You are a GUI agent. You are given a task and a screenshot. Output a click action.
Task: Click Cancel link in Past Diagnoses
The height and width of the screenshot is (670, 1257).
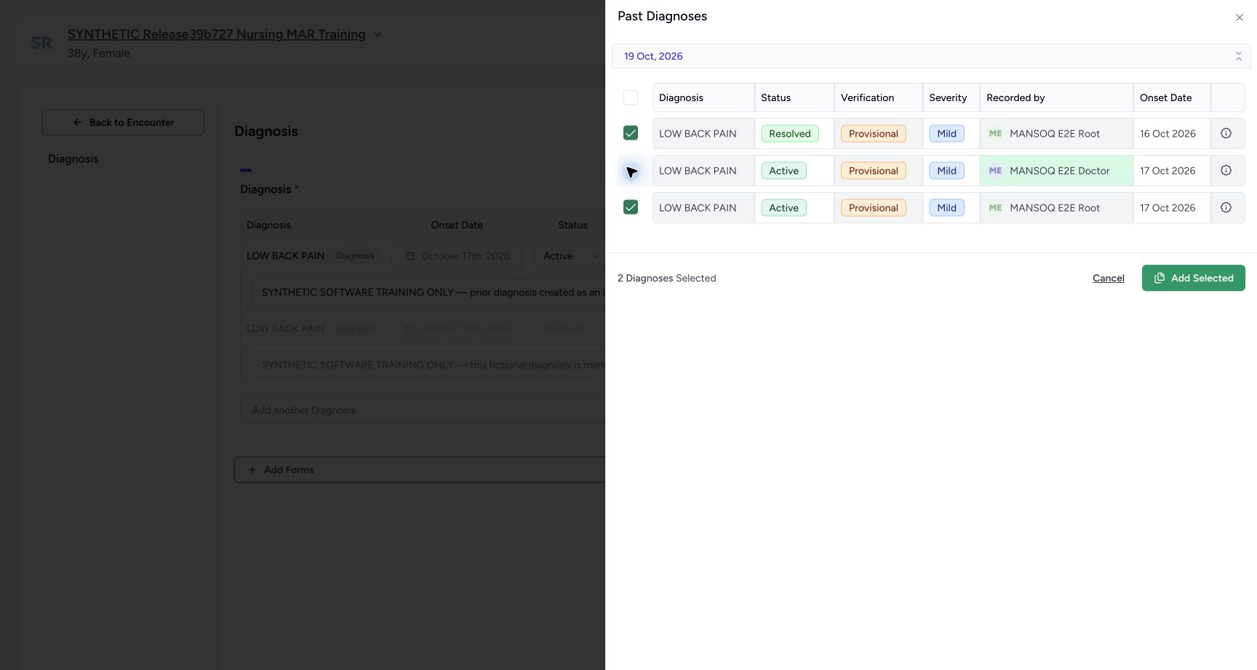pyautogui.click(x=1108, y=278)
